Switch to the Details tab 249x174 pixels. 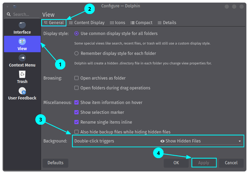166,22
